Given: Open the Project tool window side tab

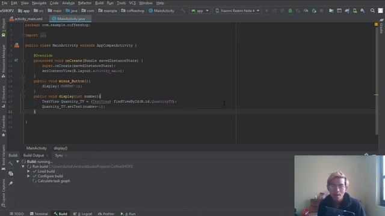Looking at the screenshot, I should 4,28.
